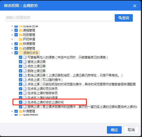
Task: Toggle the 班级管理 partial checkbox
Action: (16, 35)
